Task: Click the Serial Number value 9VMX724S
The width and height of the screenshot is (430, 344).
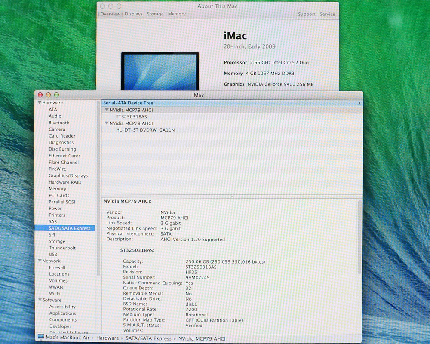Action: 197,278
